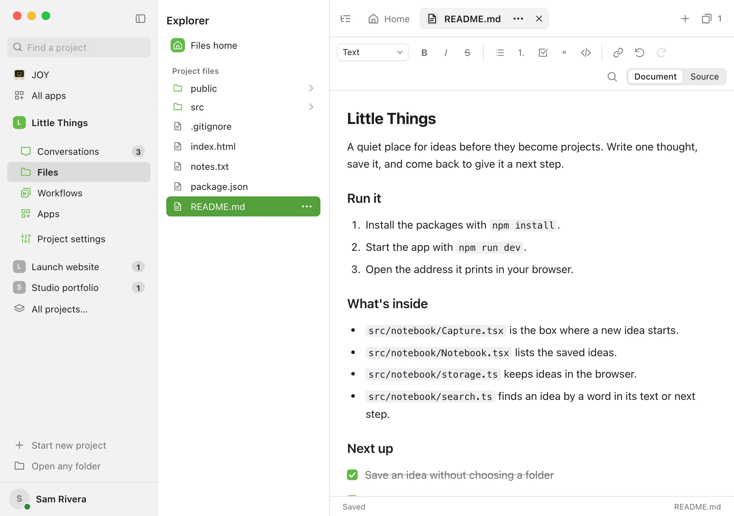
Task: Open any folder
Action: click(79, 466)
